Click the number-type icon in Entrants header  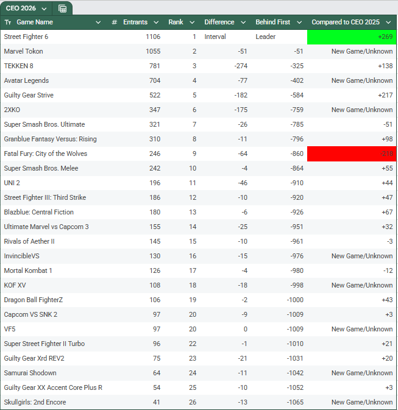pos(114,22)
